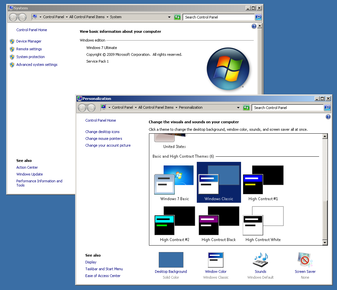Click the Search Control Panel field in Personalization
The height and width of the screenshot is (290, 337).
point(287,108)
